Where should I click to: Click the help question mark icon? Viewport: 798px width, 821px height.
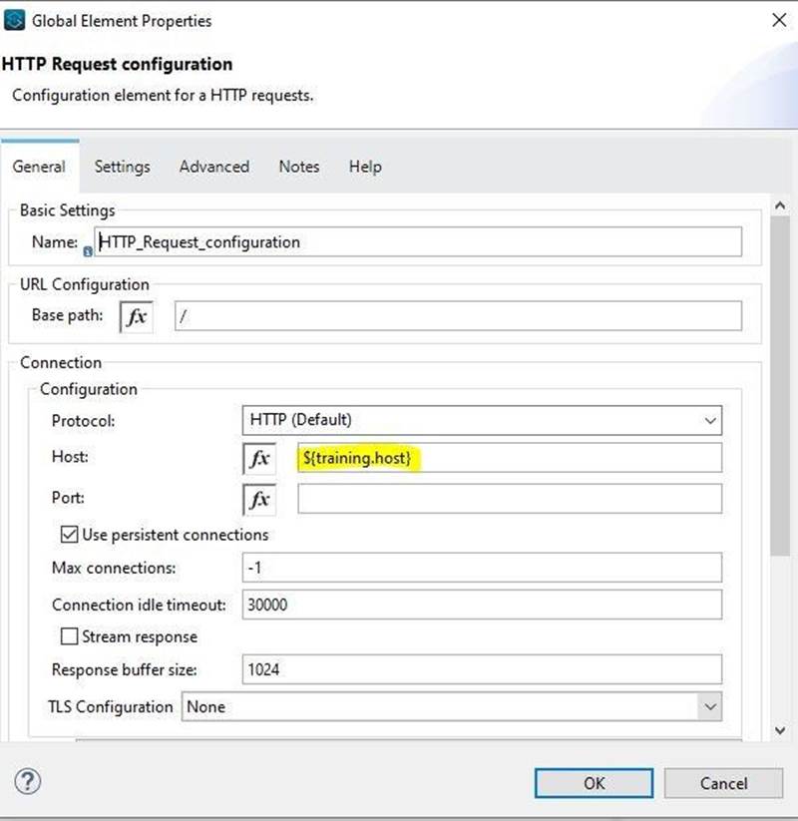pos(27,782)
